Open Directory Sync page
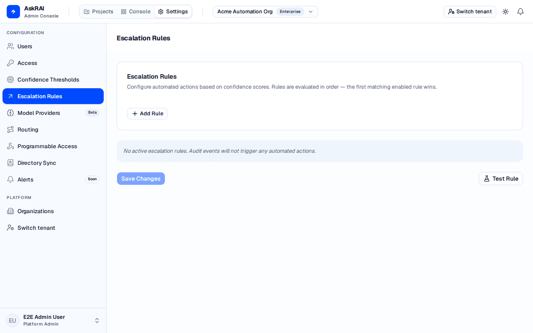This screenshot has height=333, width=533. tap(53, 163)
